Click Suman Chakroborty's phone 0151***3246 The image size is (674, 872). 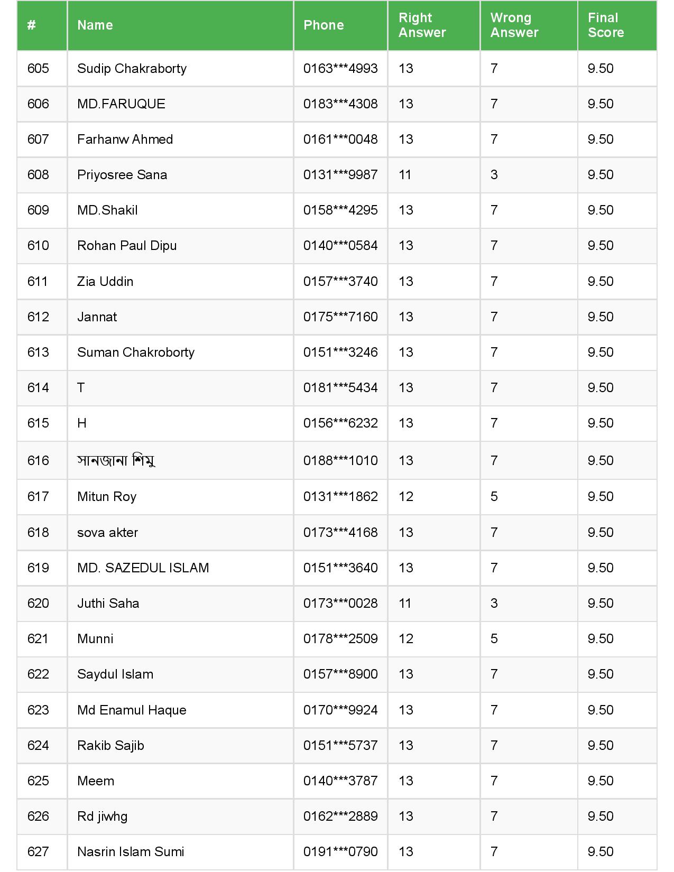(x=340, y=352)
